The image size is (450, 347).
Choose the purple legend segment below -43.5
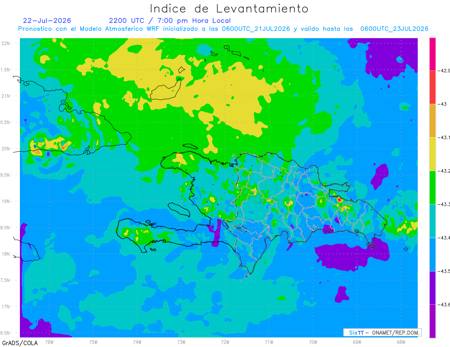point(432,287)
